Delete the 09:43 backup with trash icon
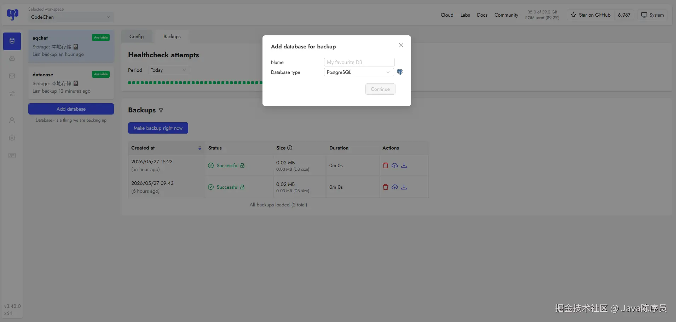Image resolution: width=676 pixels, height=322 pixels. [x=386, y=187]
